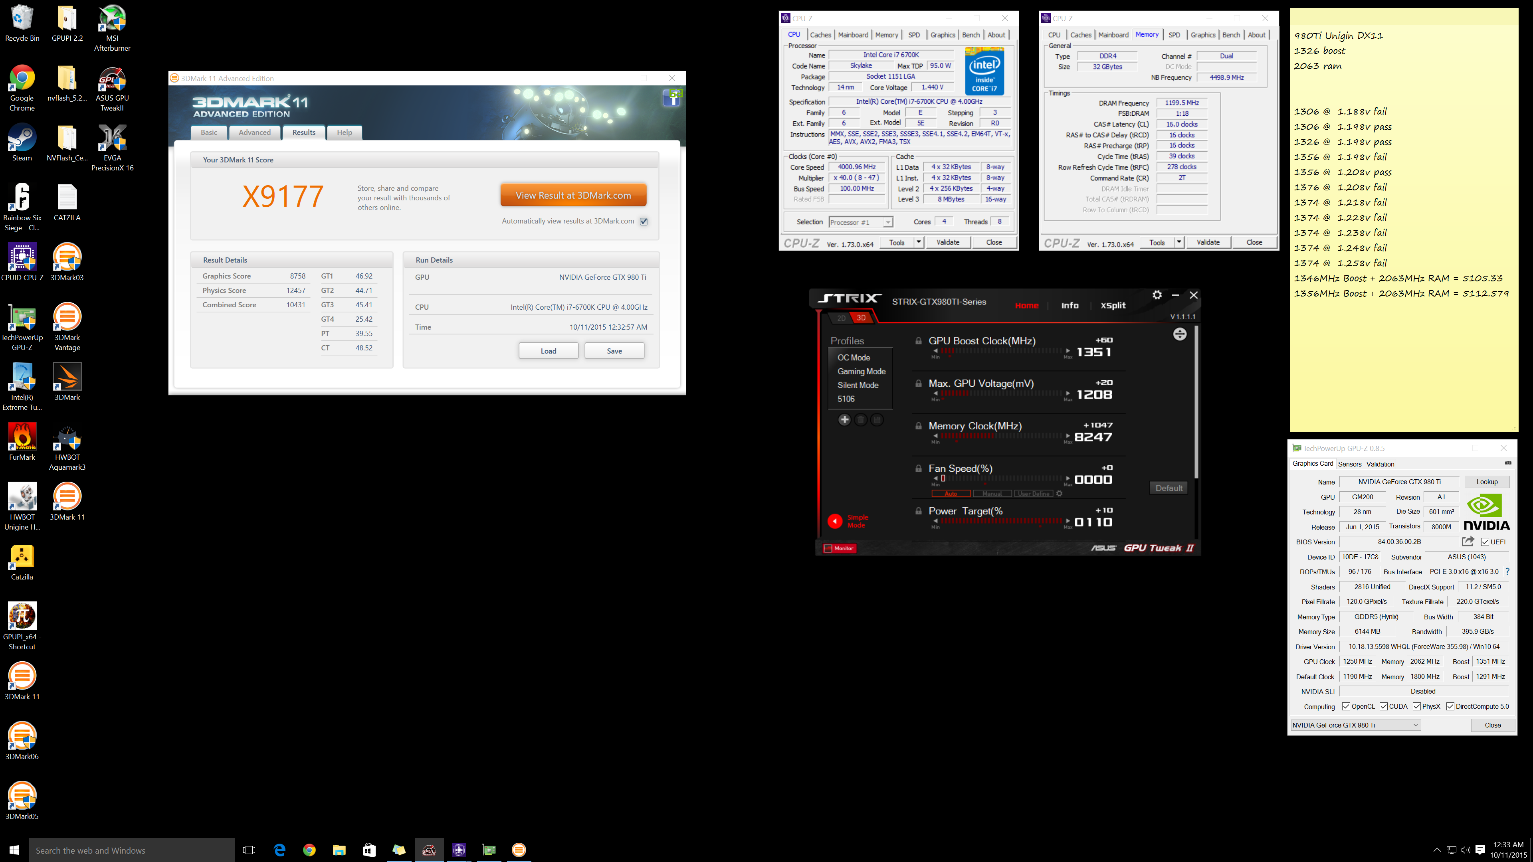Click the round reorder icon in GPU Tweak
The height and width of the screenshot is (862, 1533).
tap(1180, 334)
